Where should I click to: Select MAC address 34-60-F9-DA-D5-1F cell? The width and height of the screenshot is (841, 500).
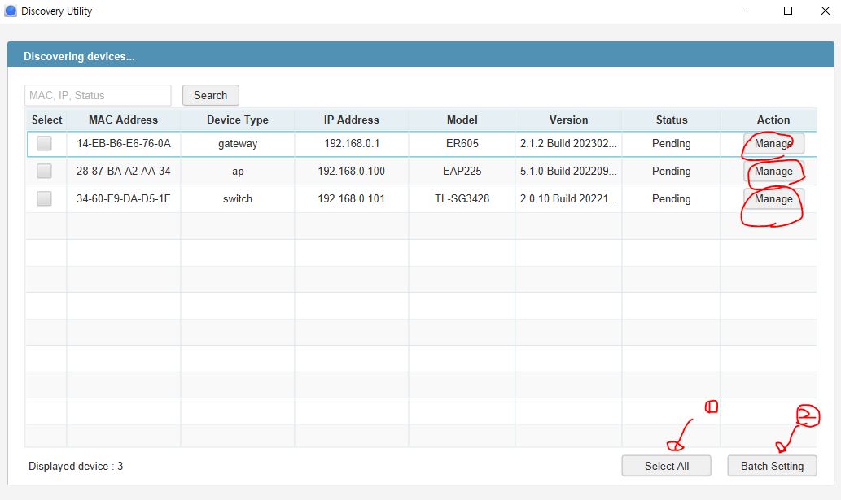point(124,198)
